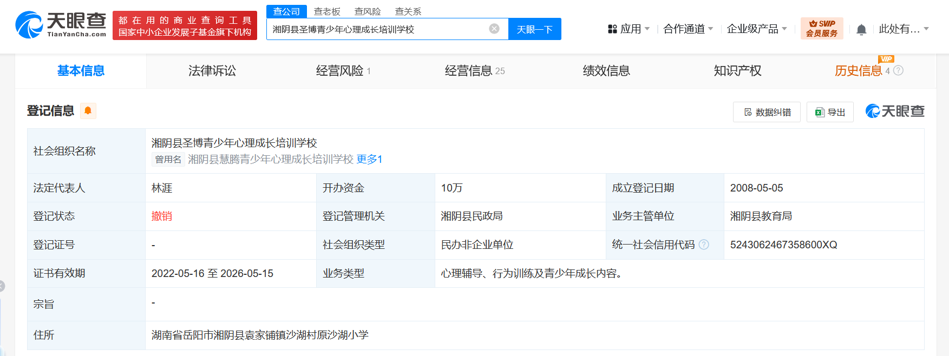Click the registration status 撤销
The image size is (949, 356).
(x=162, y=216)
